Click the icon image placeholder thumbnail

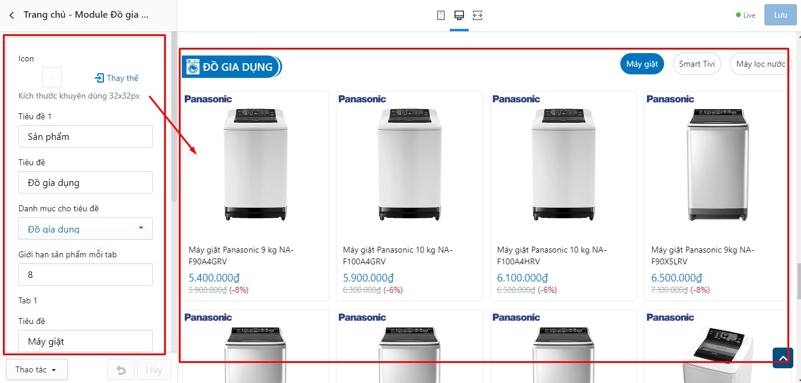(52, 77)
